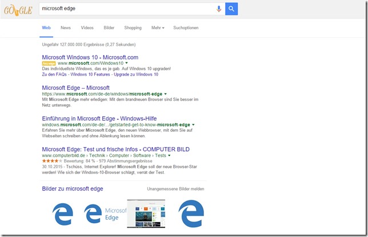Screen dimensions: 368x237
Task: Open the Upgrade zu Windows 10 sitelink
Action: (x=136, y=74)
